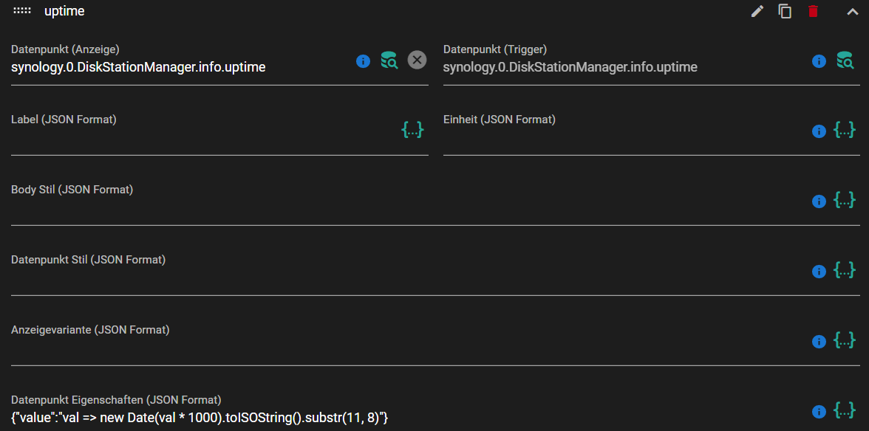Clear the Datenpunkt (Anzeige) field
The width and height of the screenshot is (869, 431).
coord(418,60)
